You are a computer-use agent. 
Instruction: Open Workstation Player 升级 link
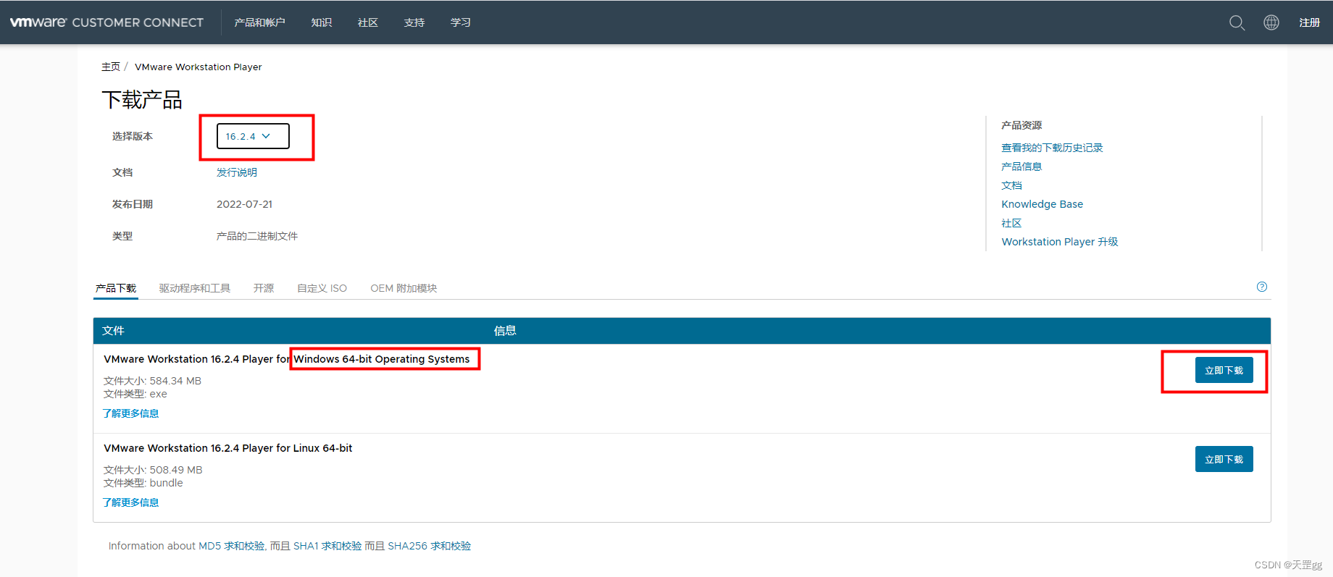(x=1059, y=242)
